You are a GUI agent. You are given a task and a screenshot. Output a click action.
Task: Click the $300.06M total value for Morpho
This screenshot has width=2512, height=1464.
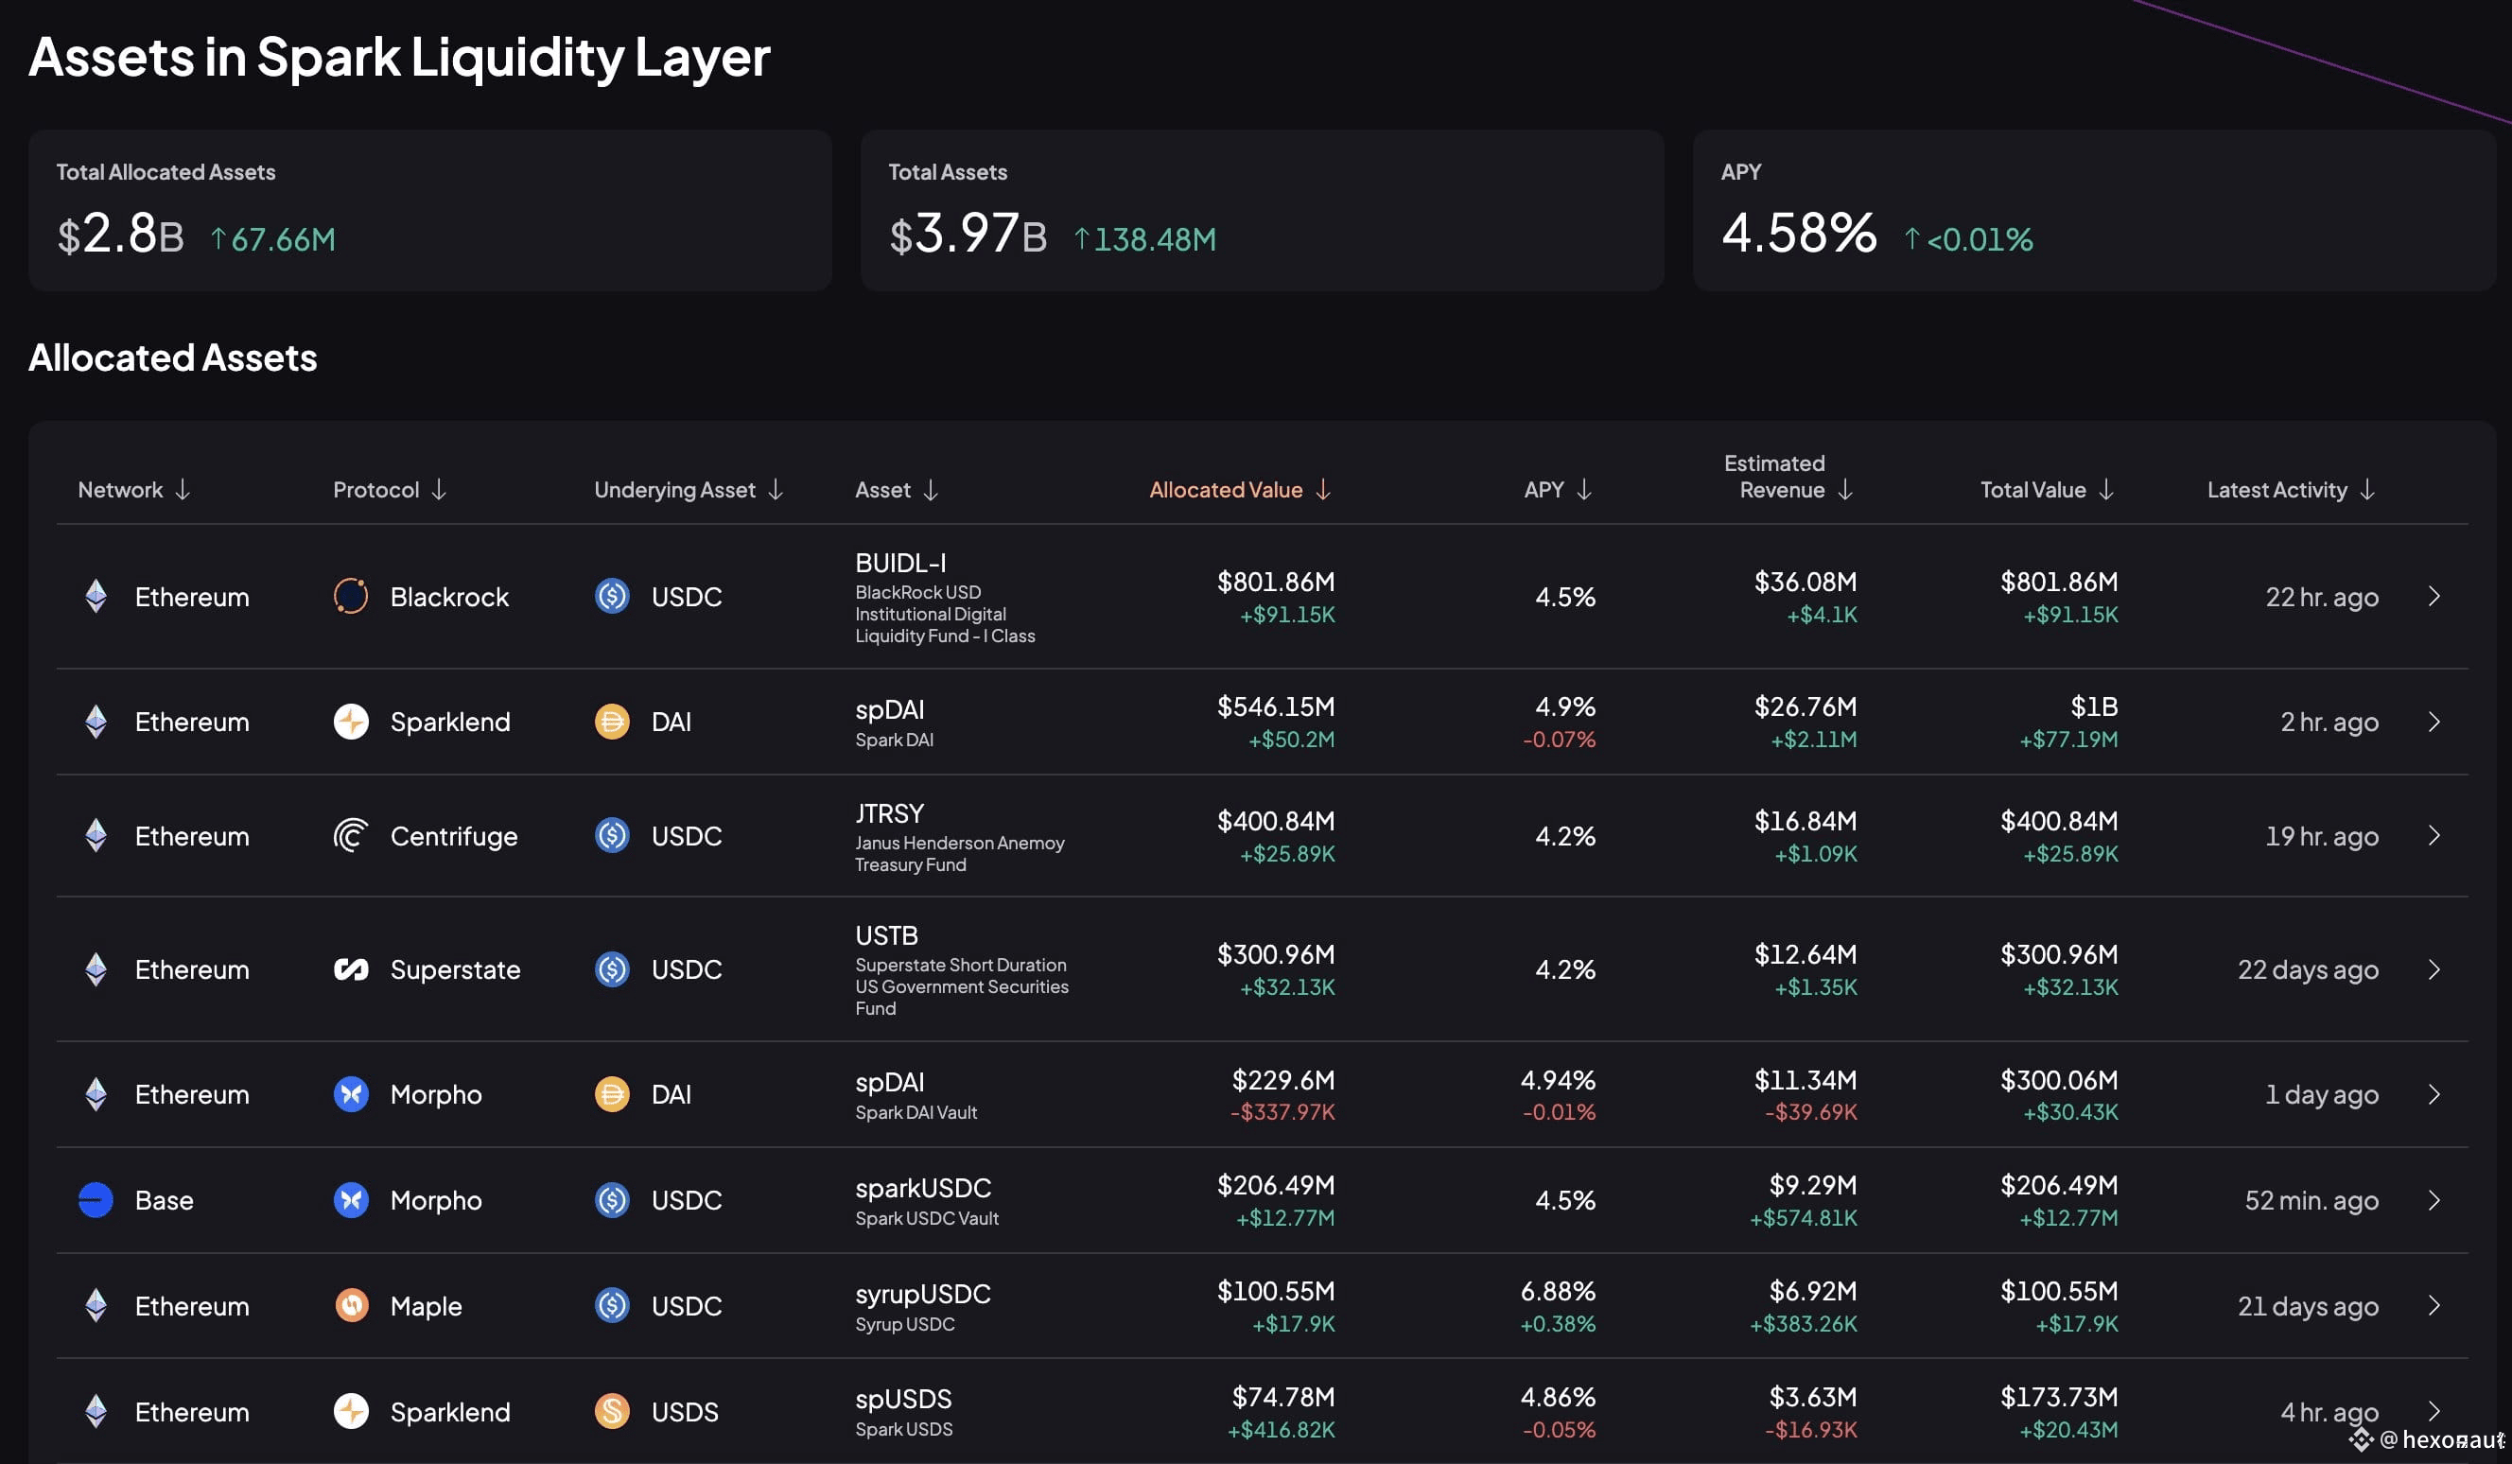(x=2058, y=1079)
